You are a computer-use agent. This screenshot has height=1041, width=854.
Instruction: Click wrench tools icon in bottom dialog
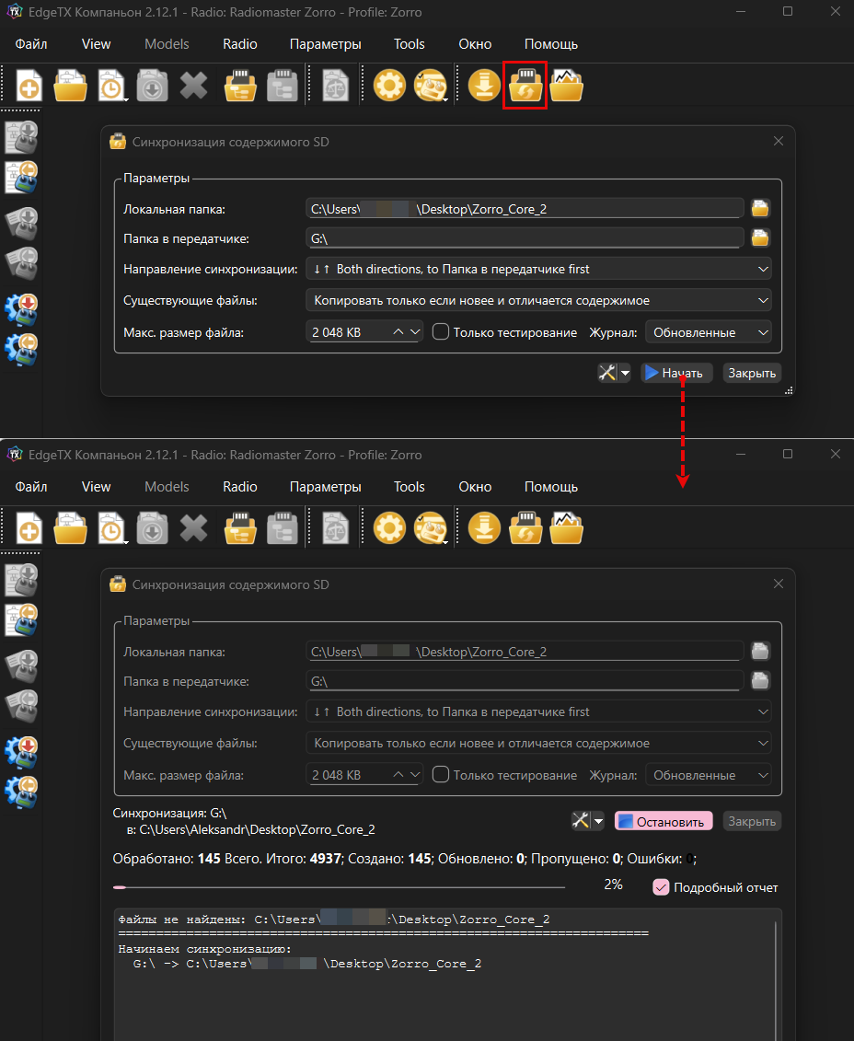point(582,821)
